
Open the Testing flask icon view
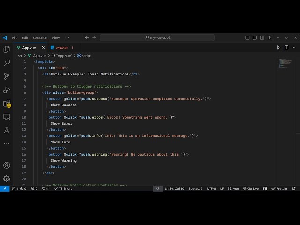point(7,130)
